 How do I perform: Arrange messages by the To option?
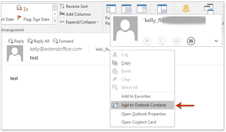coord(22,9)
